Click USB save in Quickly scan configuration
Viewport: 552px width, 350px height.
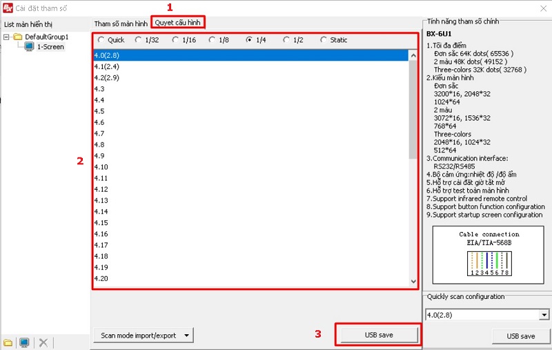pos(521,336)
